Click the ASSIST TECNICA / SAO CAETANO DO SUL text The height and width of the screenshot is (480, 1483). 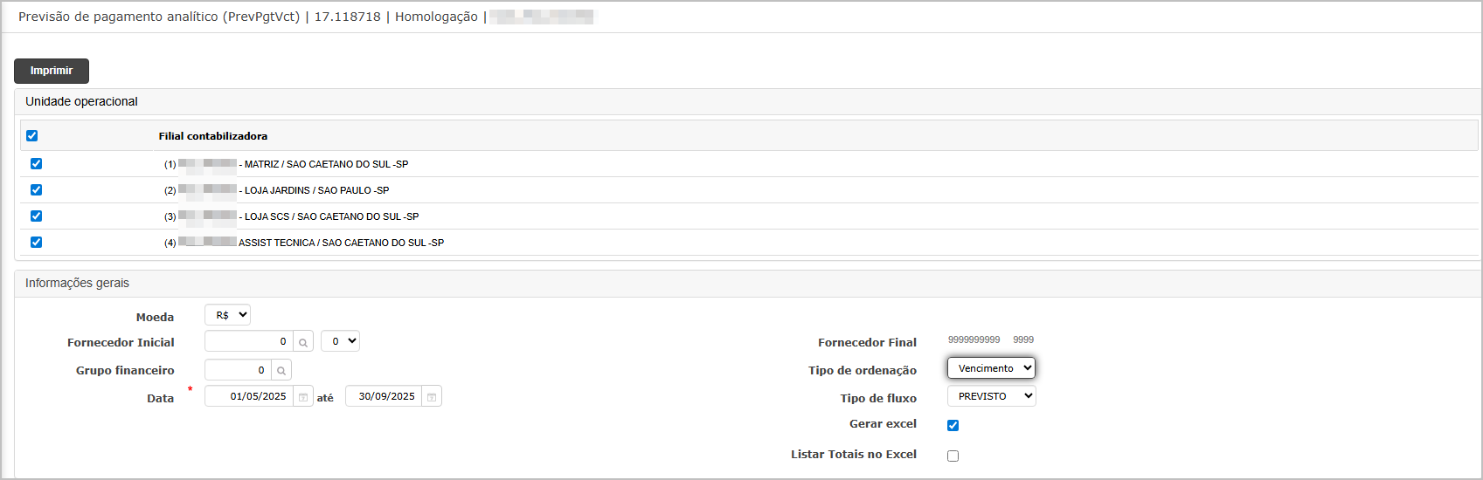(x=341, y=243)
